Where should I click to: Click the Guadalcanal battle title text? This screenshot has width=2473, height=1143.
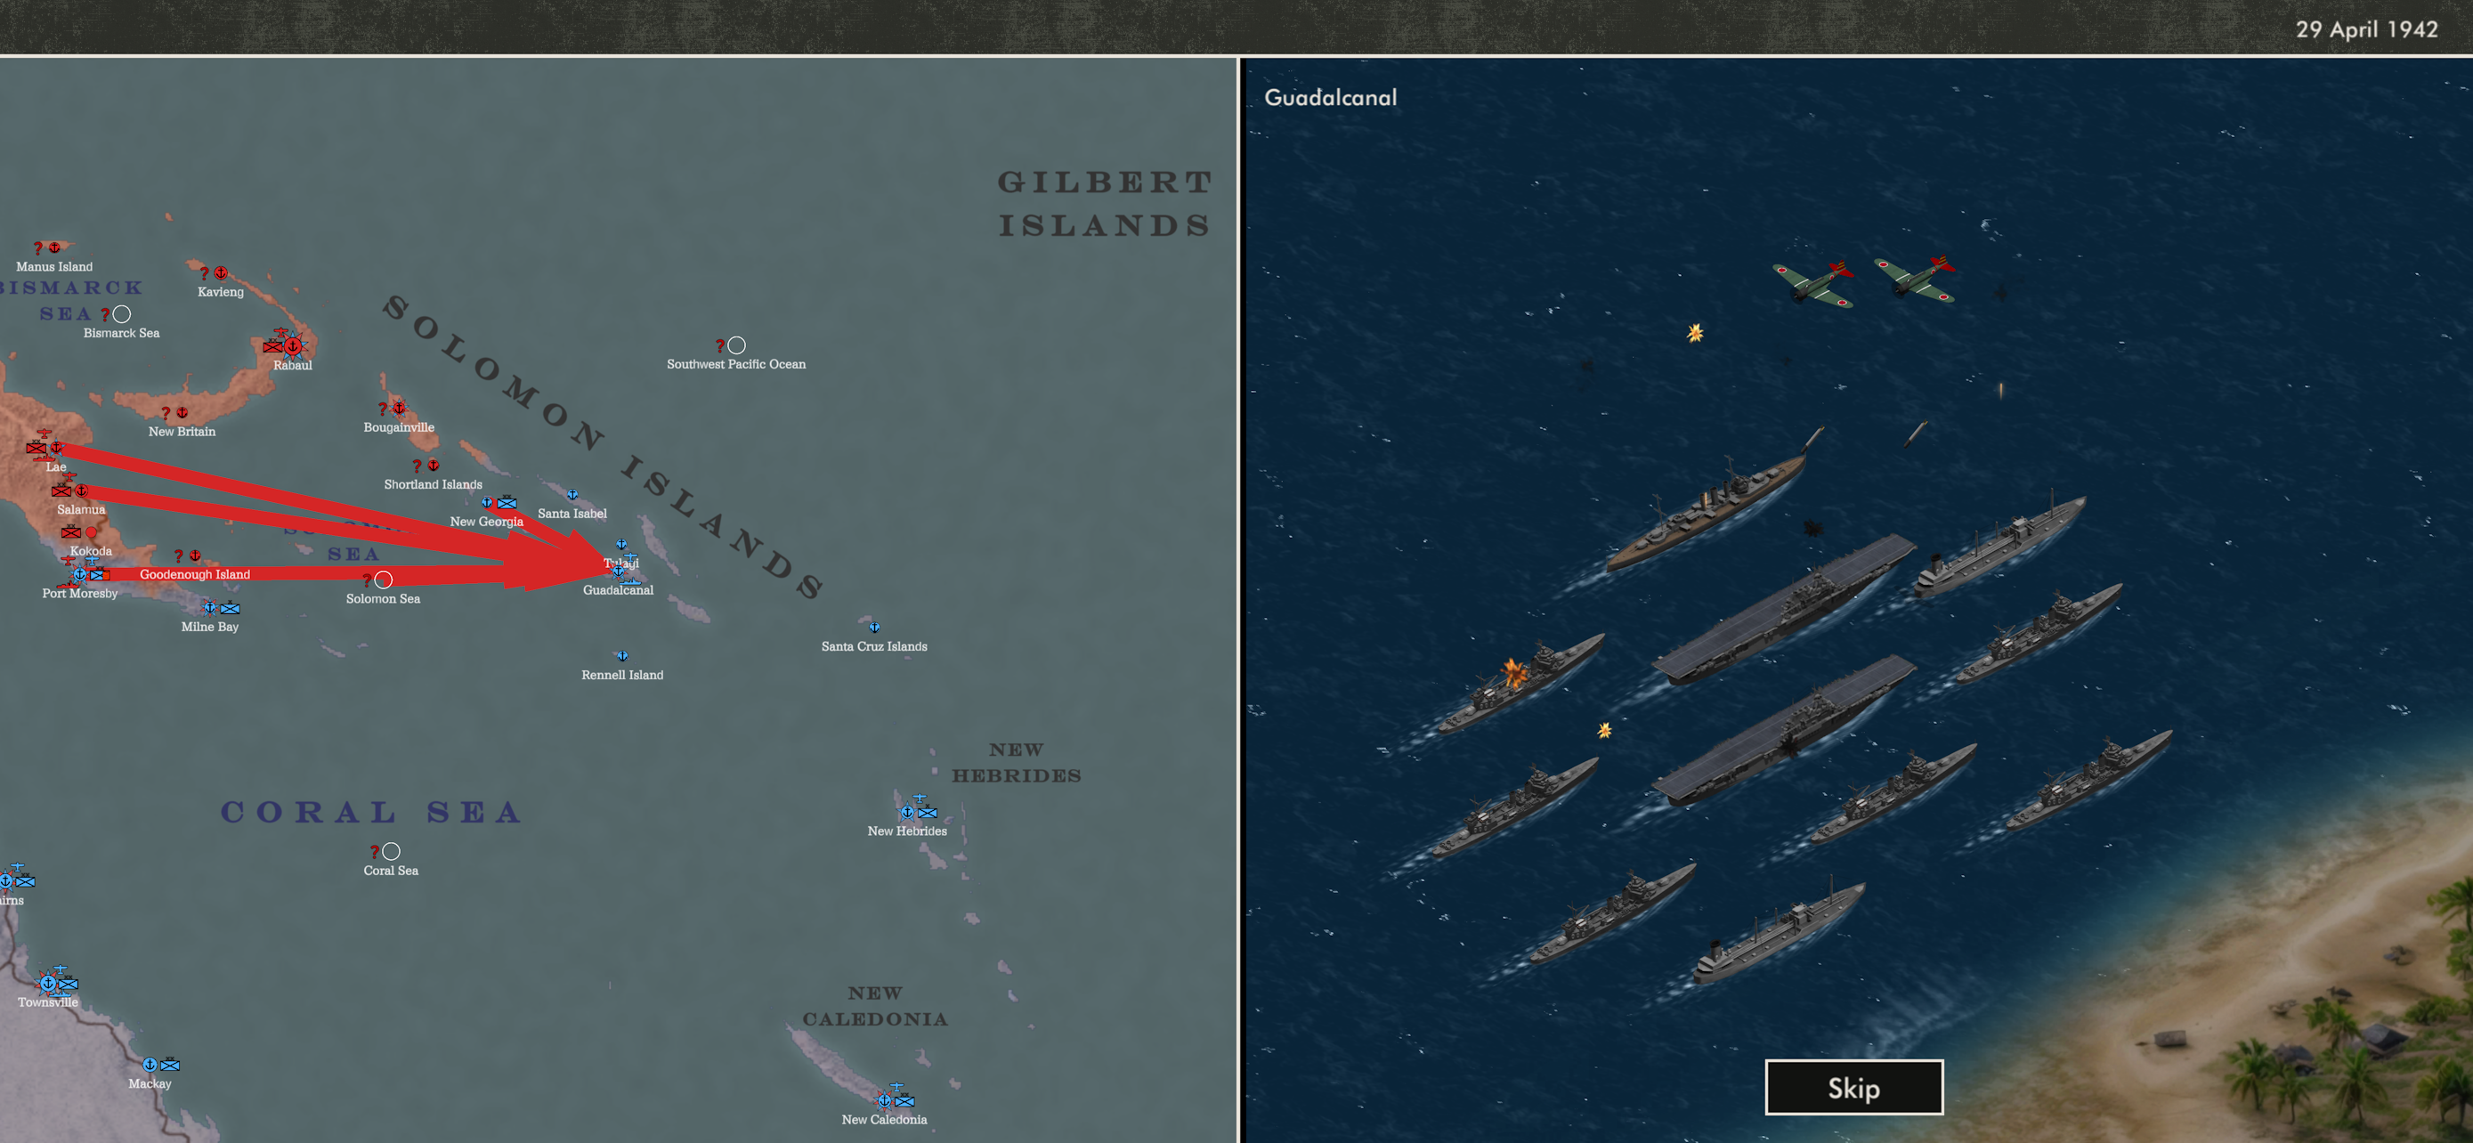point(1331,97)
